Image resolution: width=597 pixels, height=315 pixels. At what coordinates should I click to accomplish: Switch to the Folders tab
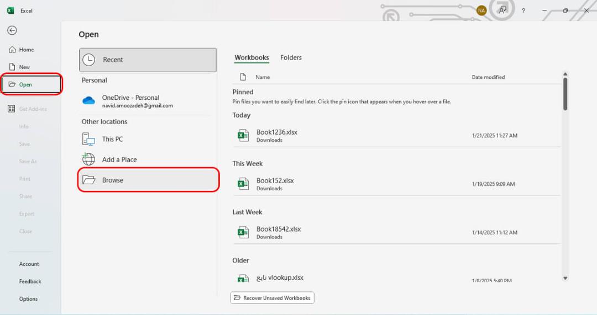(x=291, y=57)
